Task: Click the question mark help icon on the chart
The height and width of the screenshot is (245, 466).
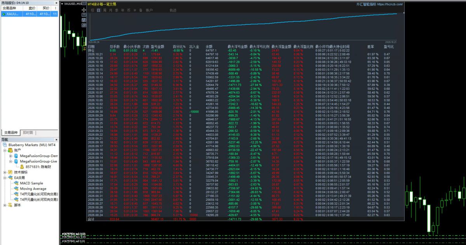Action: tap(83, 15)
